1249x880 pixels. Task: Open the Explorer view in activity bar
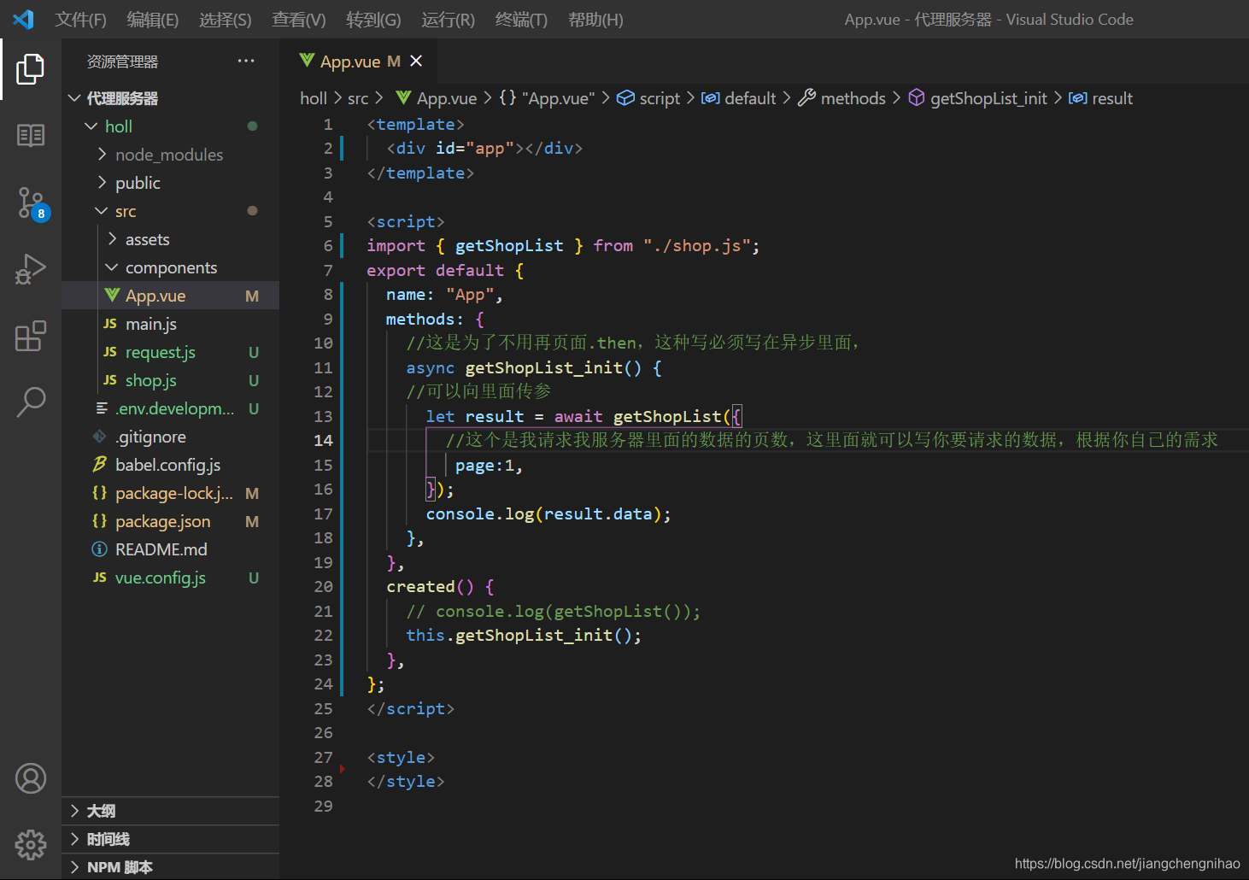31,69
